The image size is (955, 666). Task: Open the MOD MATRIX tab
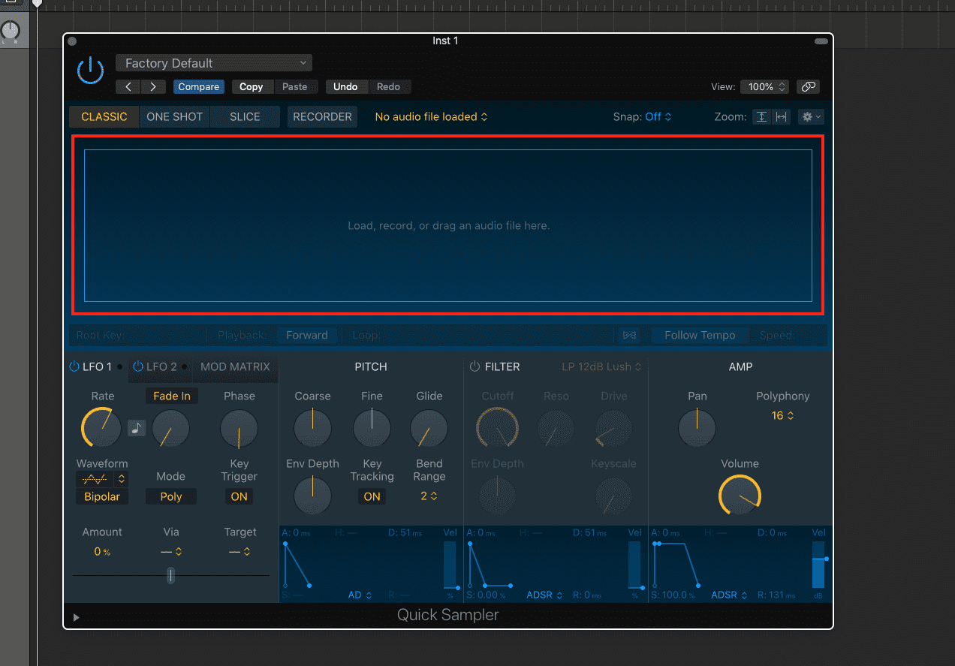click(235, 366)
